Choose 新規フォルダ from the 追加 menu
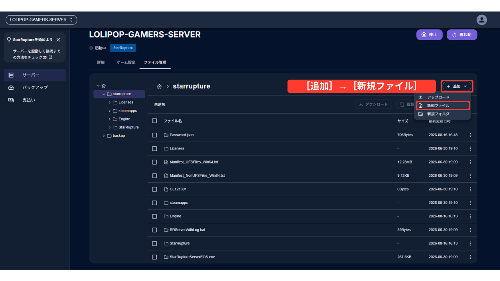This screenshot has width=500, height=281. click(442, 114)
